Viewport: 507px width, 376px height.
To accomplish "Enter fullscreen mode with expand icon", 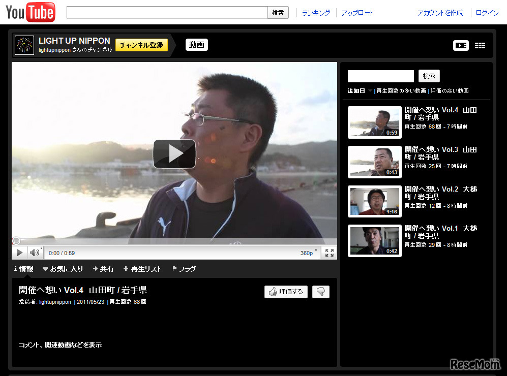I will coord(329,253).
